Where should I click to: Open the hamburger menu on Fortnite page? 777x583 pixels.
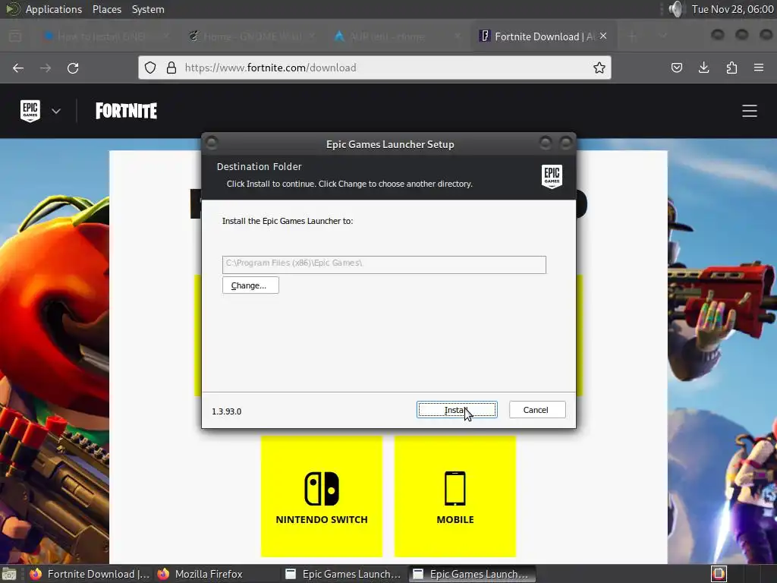tap(749, 111)
